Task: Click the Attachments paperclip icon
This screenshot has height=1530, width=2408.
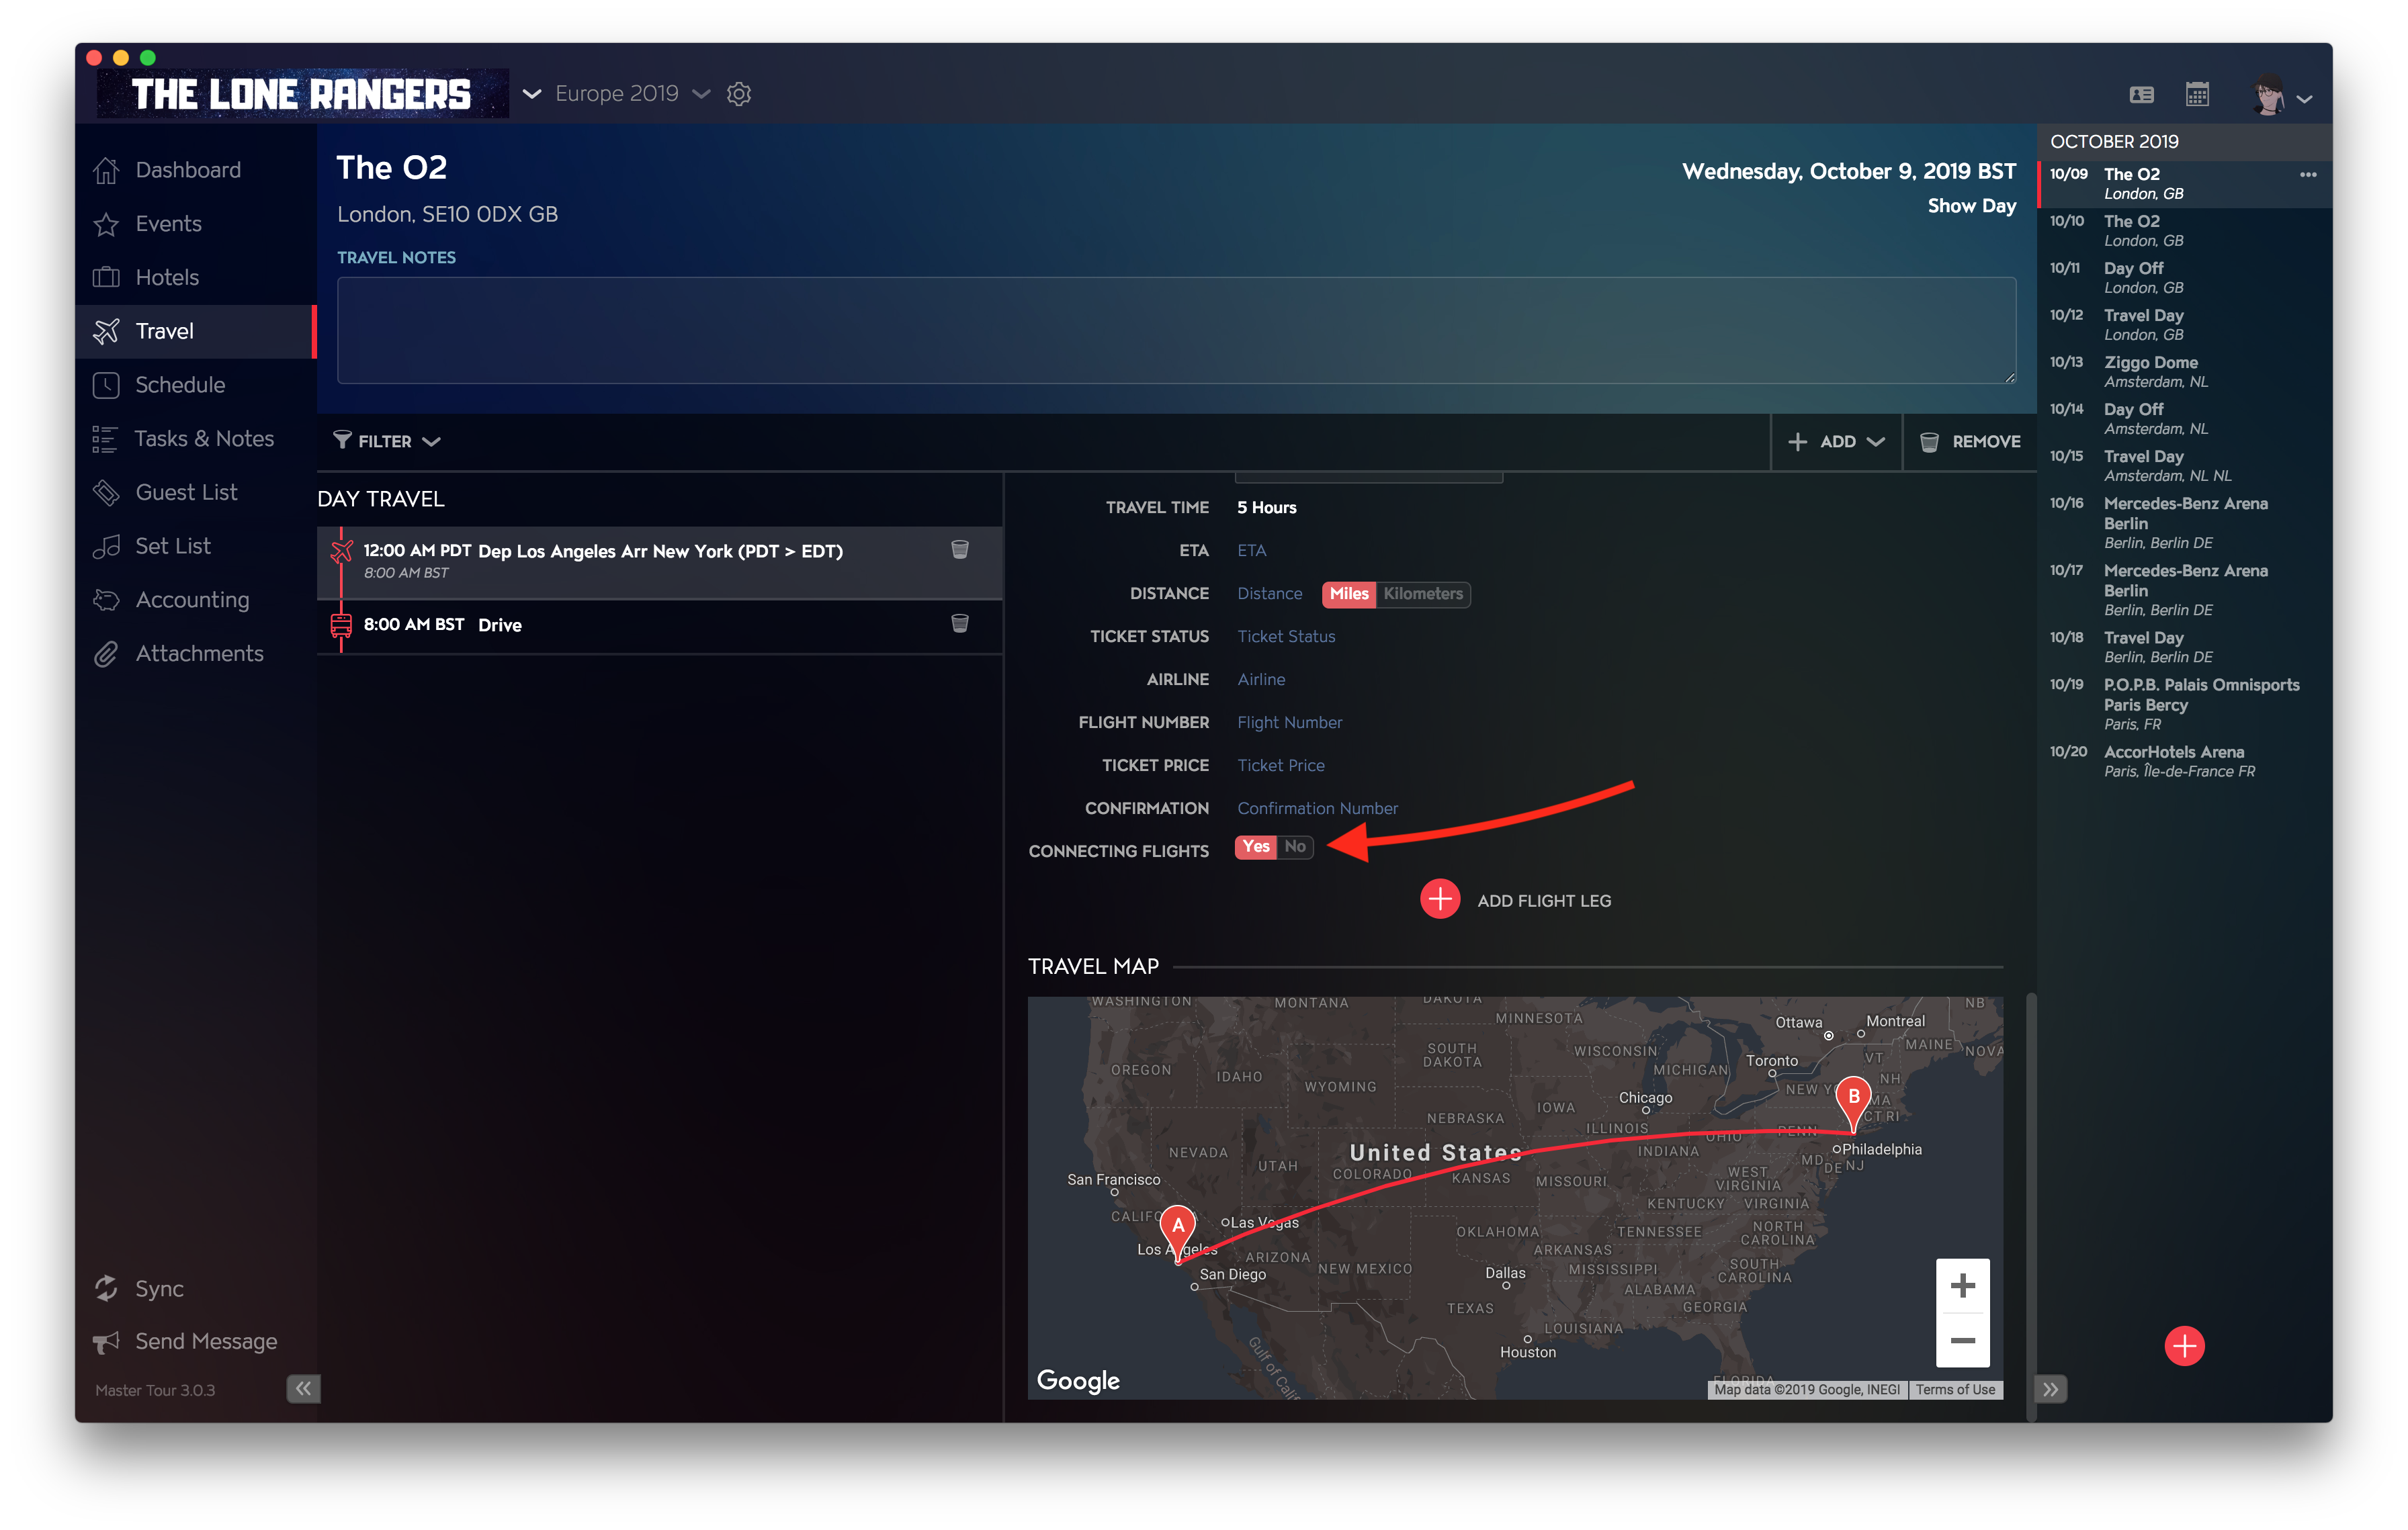Action: [x=107, y=654]
